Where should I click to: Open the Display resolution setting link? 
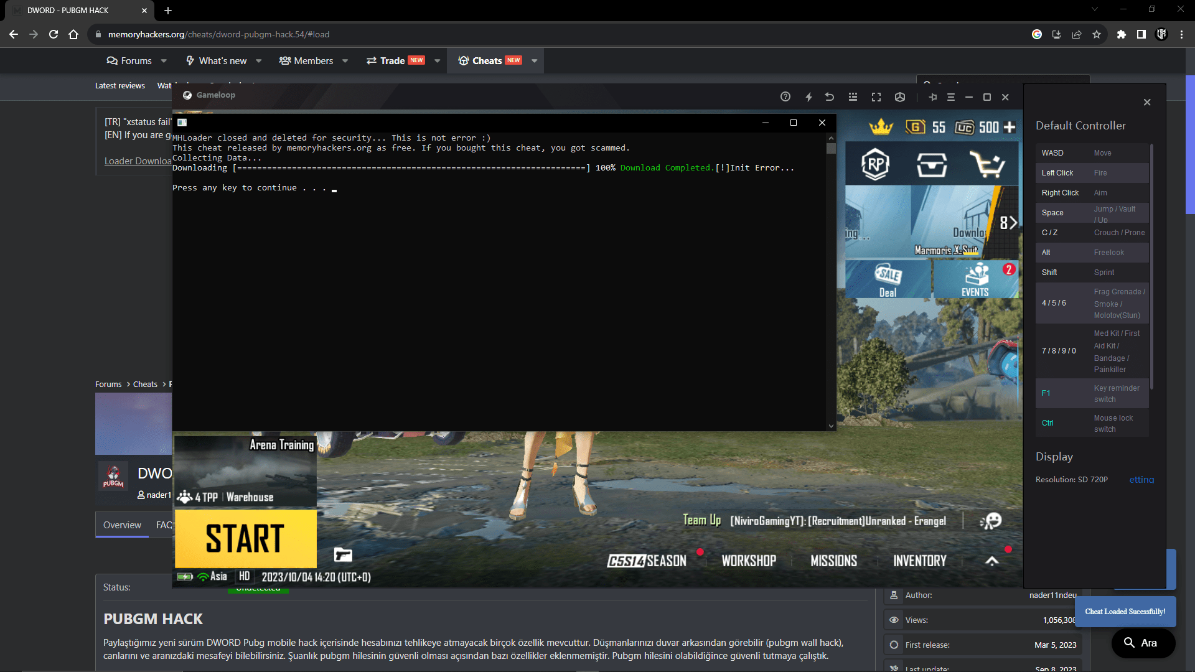click(x=1141, y=480)
